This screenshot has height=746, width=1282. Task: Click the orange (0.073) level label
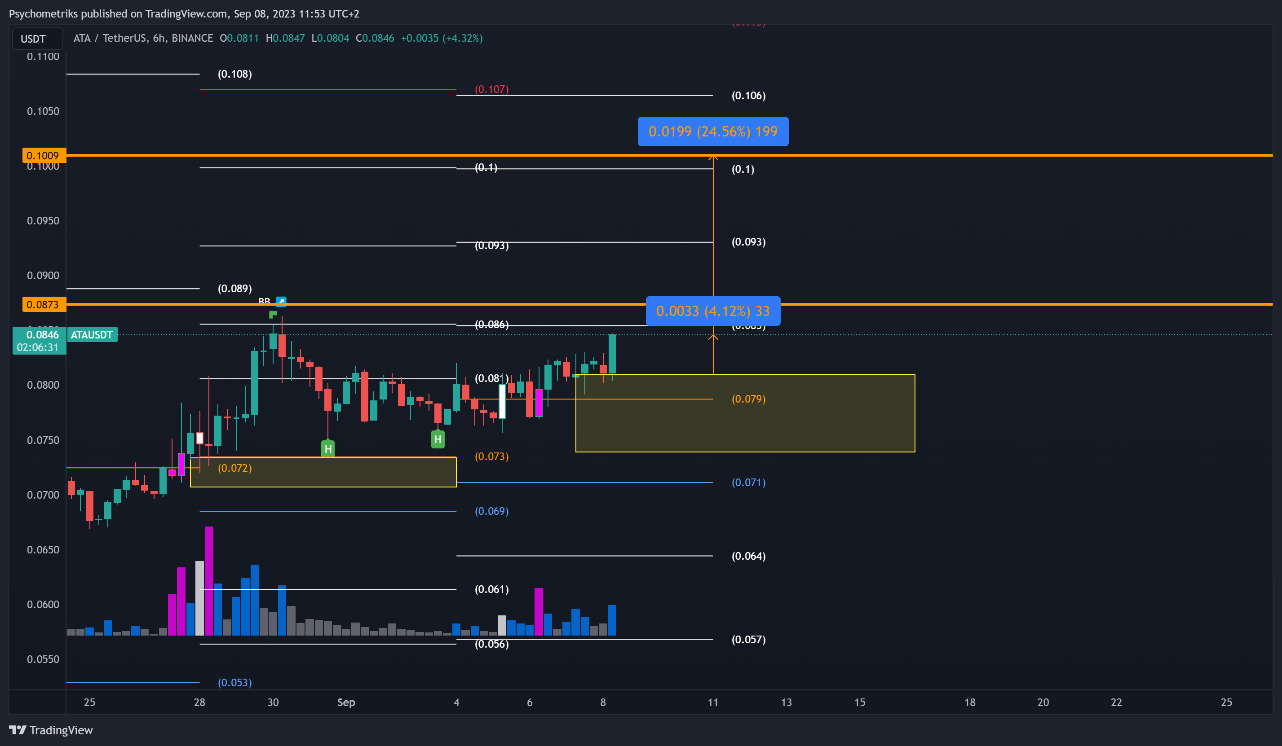click(x=491, y=456)
